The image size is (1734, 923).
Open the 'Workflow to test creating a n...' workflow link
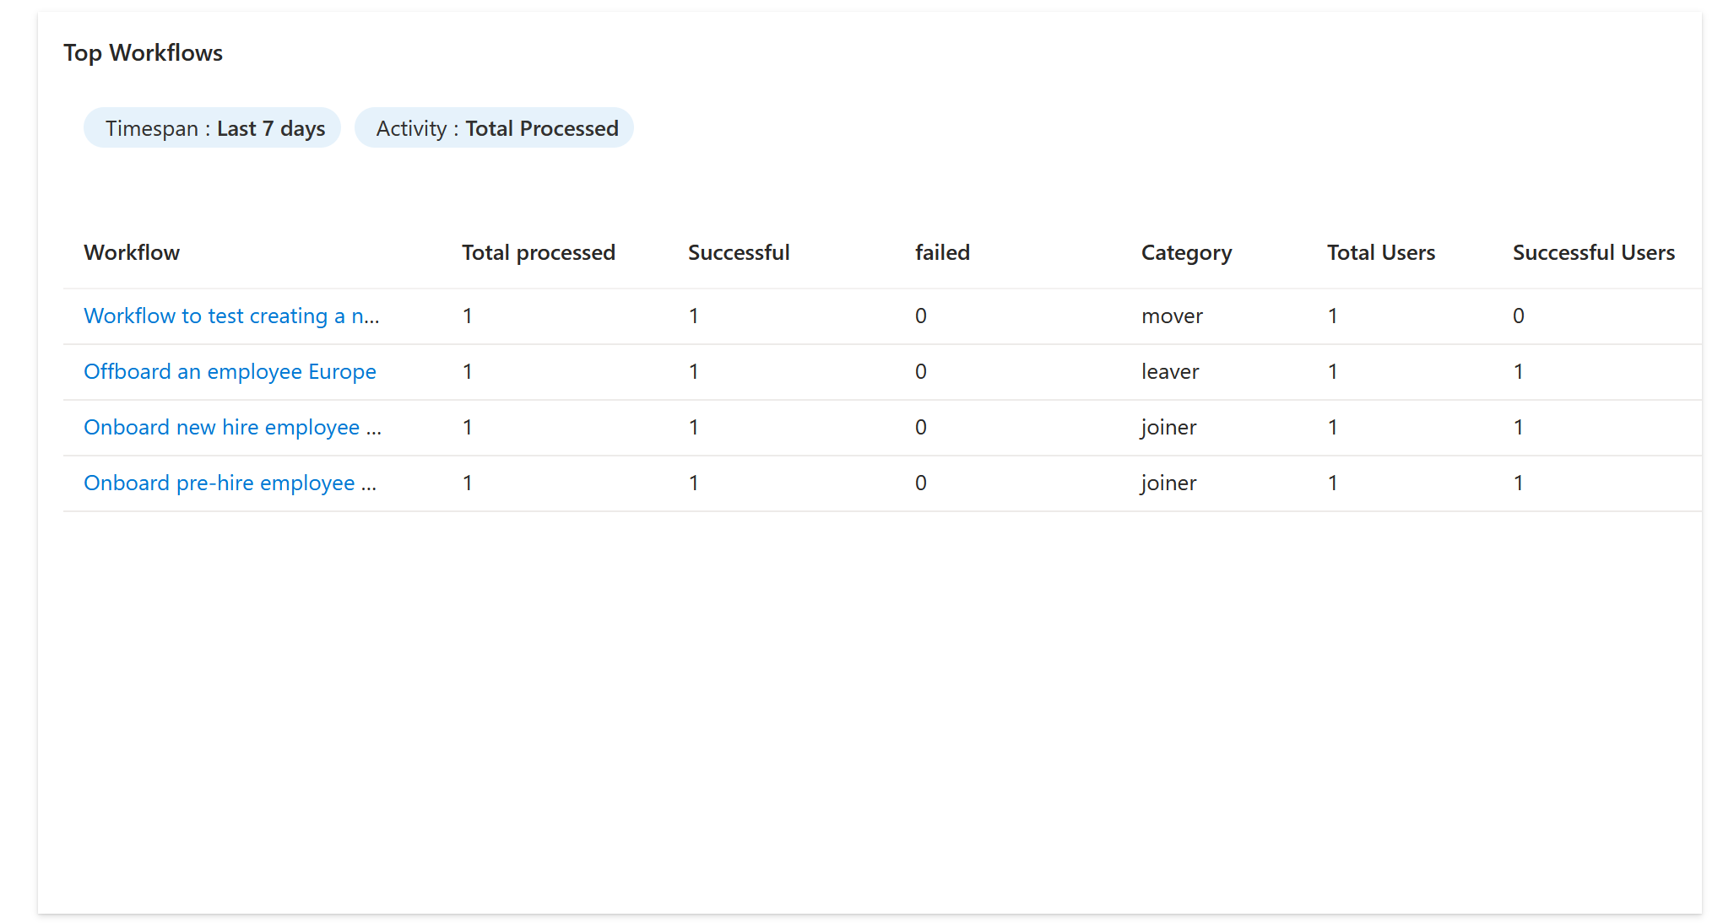click(x=231, y=316)
